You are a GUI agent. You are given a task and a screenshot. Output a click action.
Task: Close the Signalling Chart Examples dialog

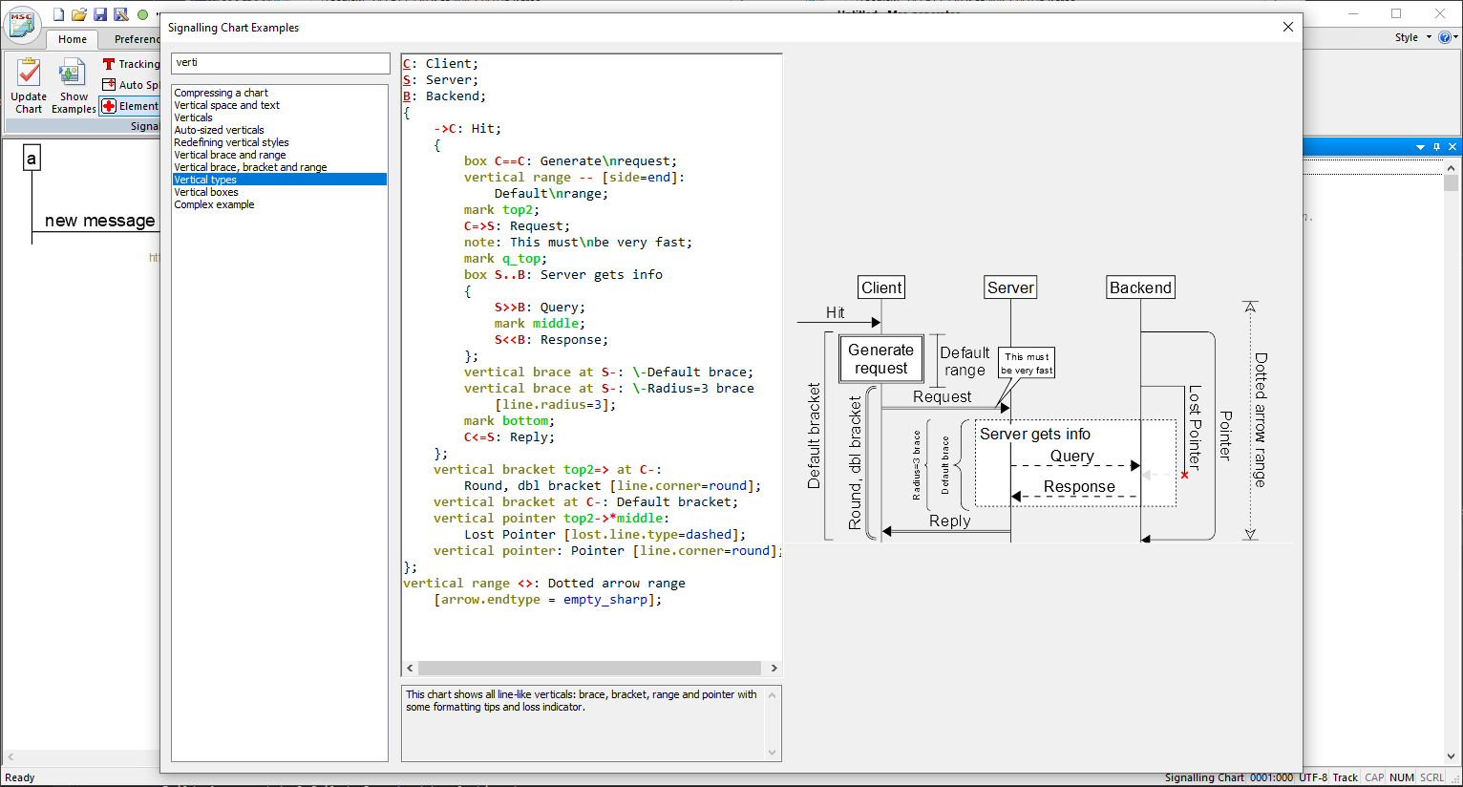pos(1287,27)
